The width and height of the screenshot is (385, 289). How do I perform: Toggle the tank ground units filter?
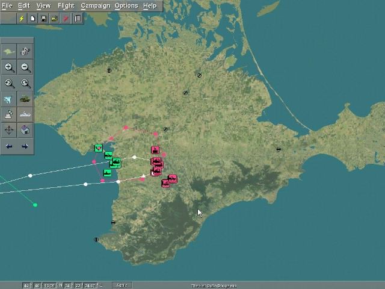click(x=25, y=99)
